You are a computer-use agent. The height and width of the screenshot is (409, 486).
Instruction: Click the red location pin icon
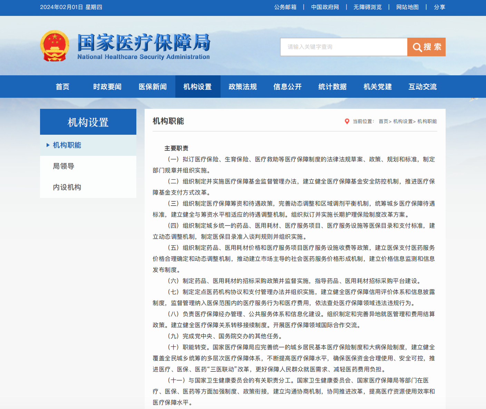click(347, 121)
